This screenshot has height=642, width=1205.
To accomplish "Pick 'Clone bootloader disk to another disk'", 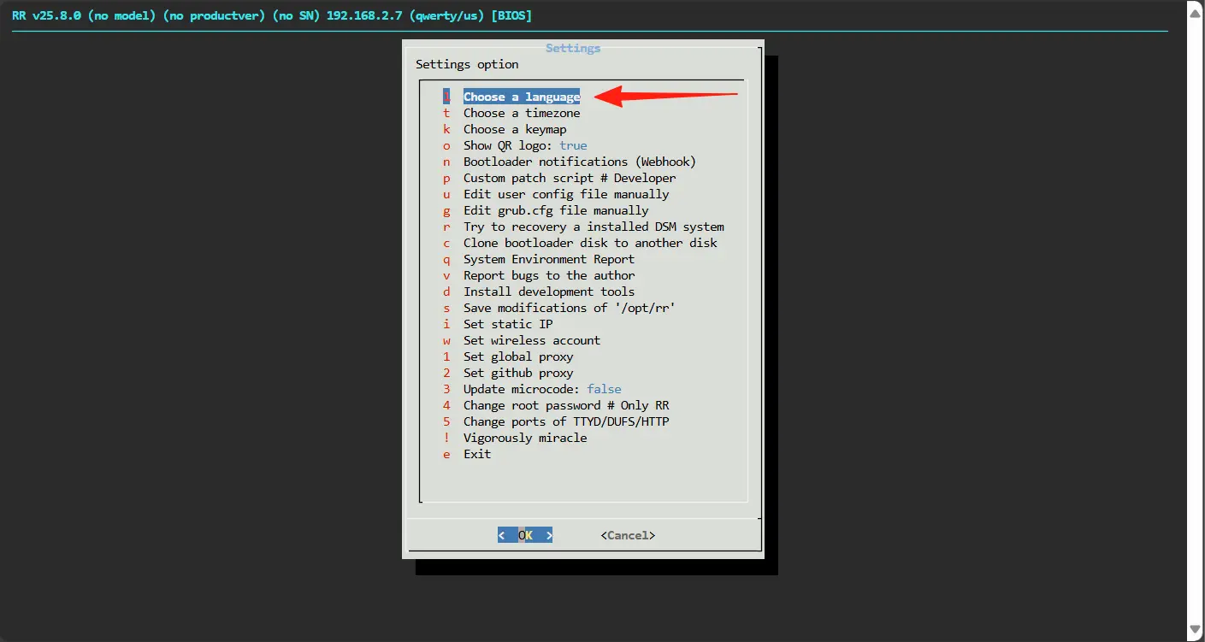I will pyautogui.click(x=589, y=243).
